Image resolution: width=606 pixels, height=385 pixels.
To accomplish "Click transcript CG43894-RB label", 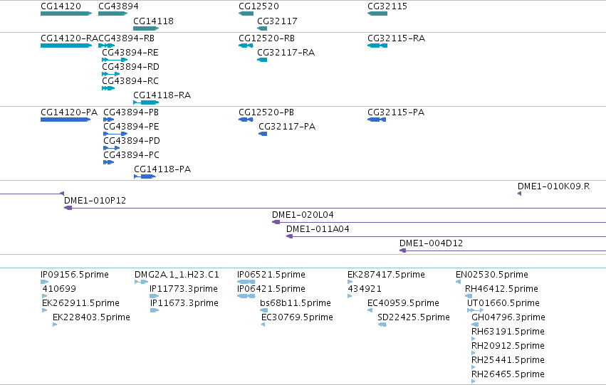I will 126,38.
